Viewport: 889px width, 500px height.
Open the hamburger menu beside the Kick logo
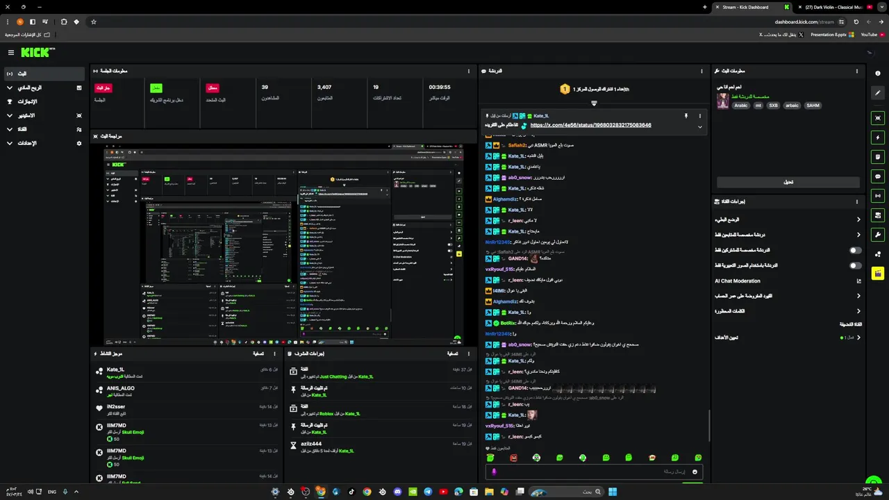pyautogui.click(x=10, y=53)
